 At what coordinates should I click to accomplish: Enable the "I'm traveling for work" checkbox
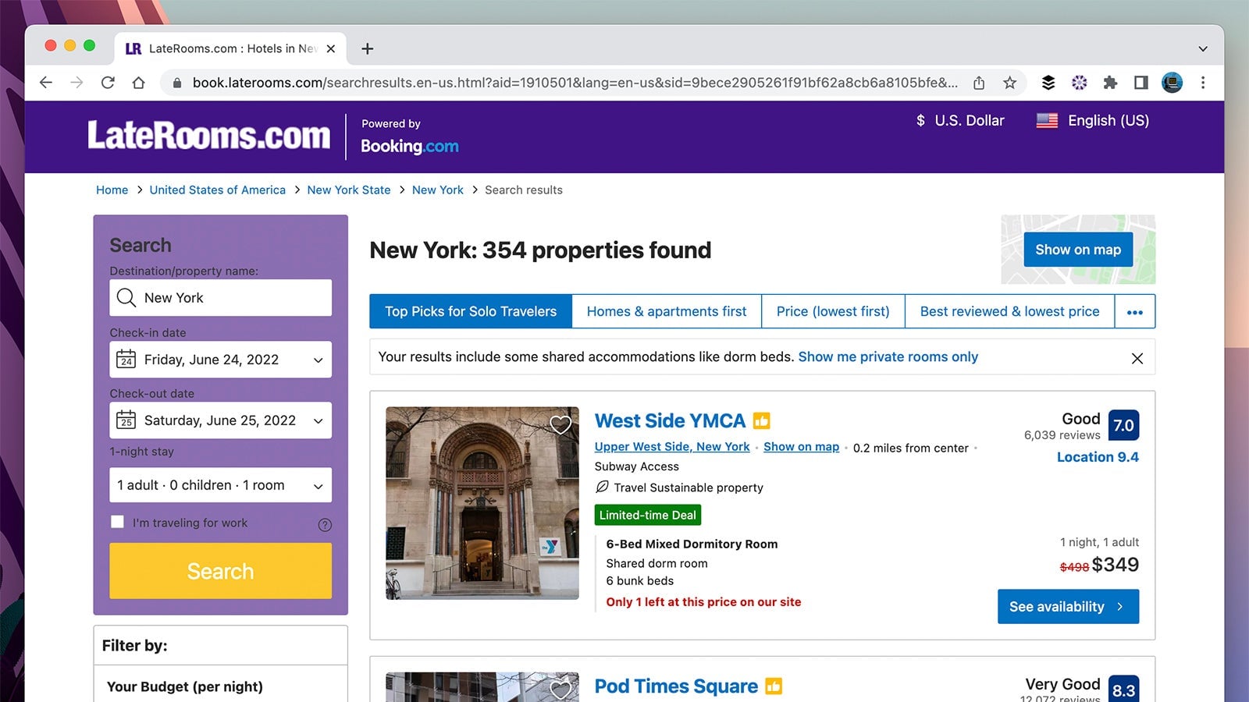[117, 521]
